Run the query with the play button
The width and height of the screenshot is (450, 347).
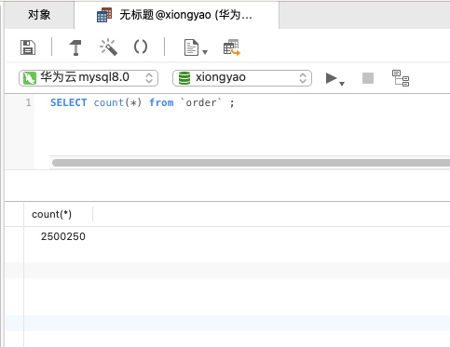tap(331, 78)
